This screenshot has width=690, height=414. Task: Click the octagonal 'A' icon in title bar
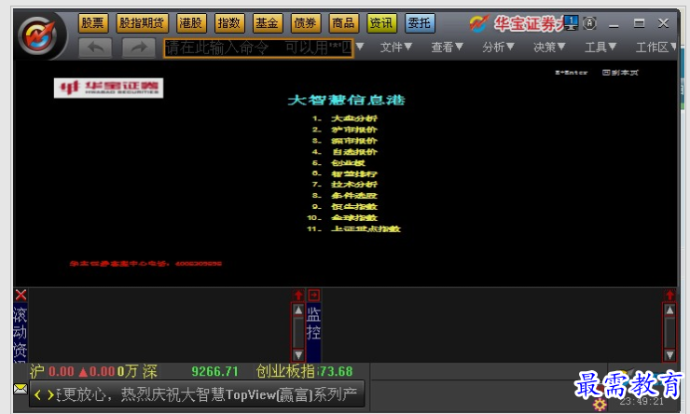589,23
